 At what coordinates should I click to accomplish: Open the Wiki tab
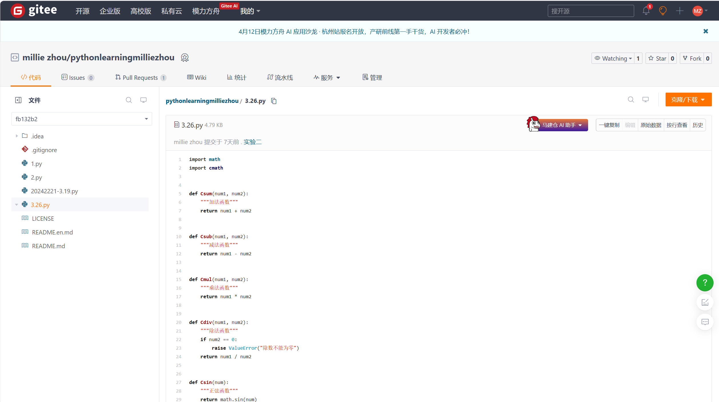tap(197, 77)
